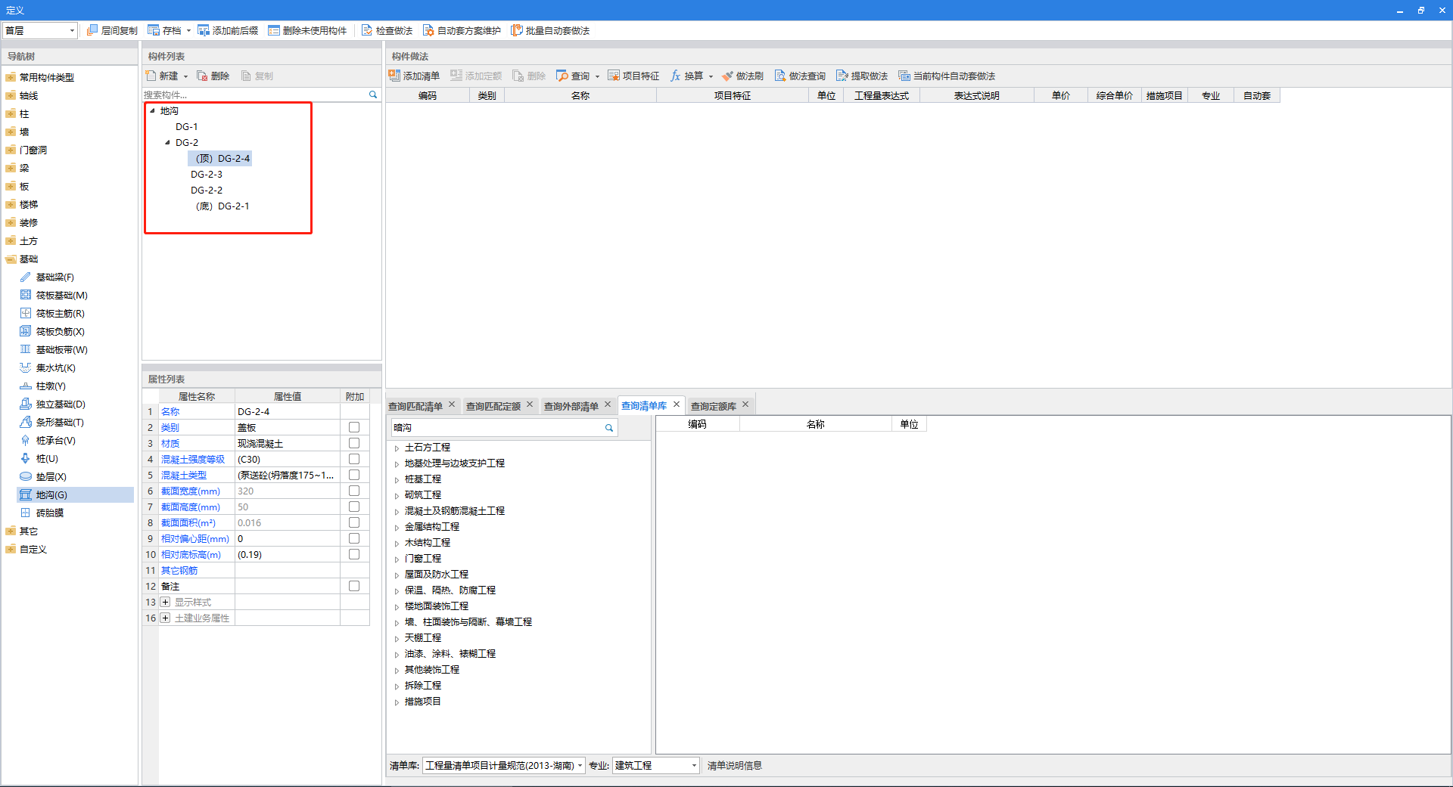Click 批量自动套做法 icon
Screen dimensions: 1453x787
tap(517, 30)
